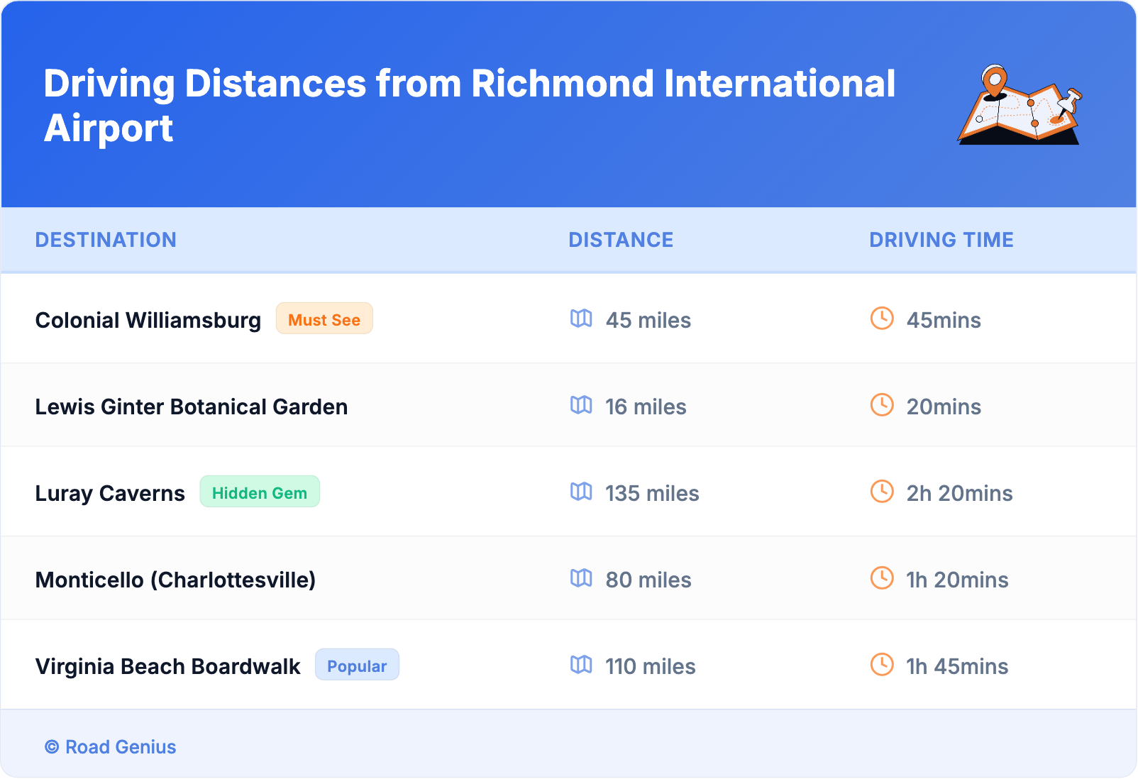
Task: Click the clock icon next to 1h 20mins
Action: [x=882, y=578]
